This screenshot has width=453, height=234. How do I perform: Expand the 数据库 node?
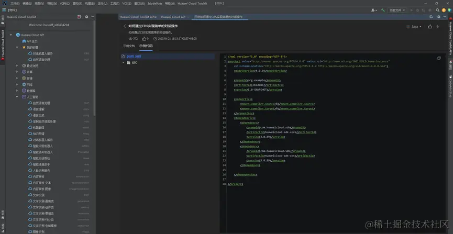coord(17,91)
